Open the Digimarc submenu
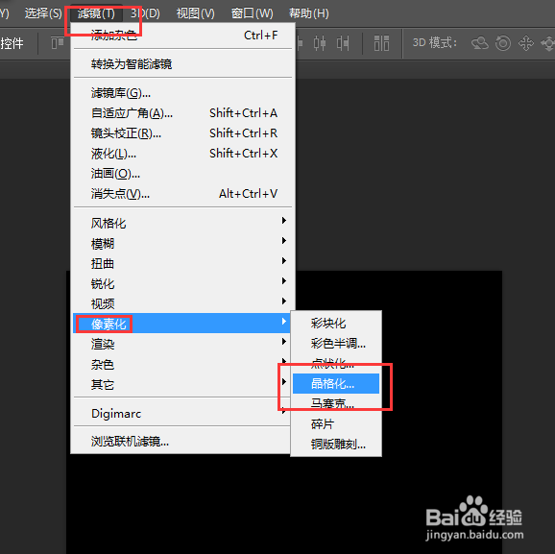Viewport: 555px width, 554px height. [181, 414]
